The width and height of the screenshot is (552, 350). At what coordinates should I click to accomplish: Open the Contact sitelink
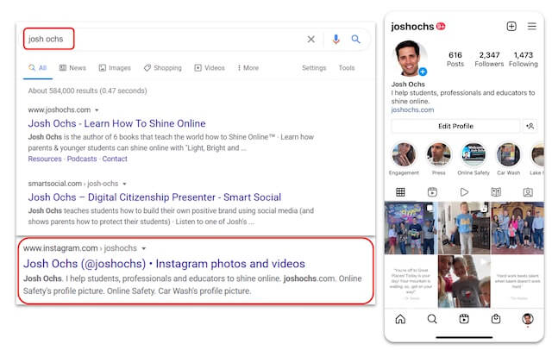coord(115,159)
